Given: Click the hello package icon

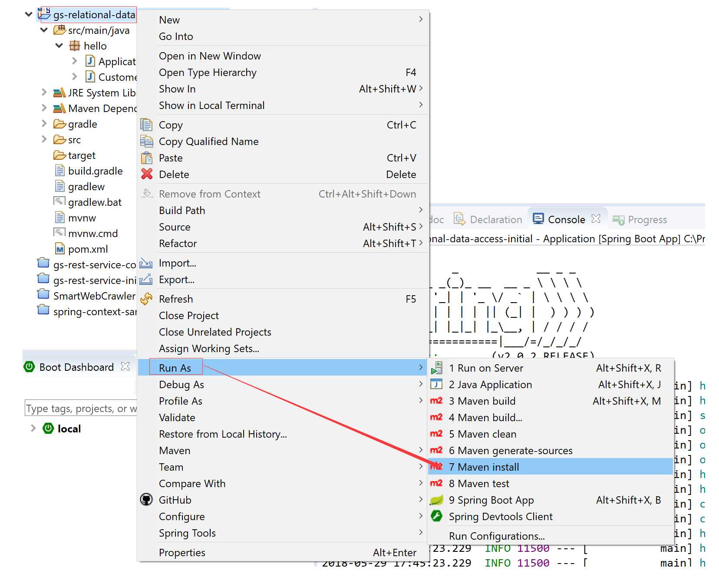Looking at the screenshot, I should pyautogui.click(x=75, y=46).
